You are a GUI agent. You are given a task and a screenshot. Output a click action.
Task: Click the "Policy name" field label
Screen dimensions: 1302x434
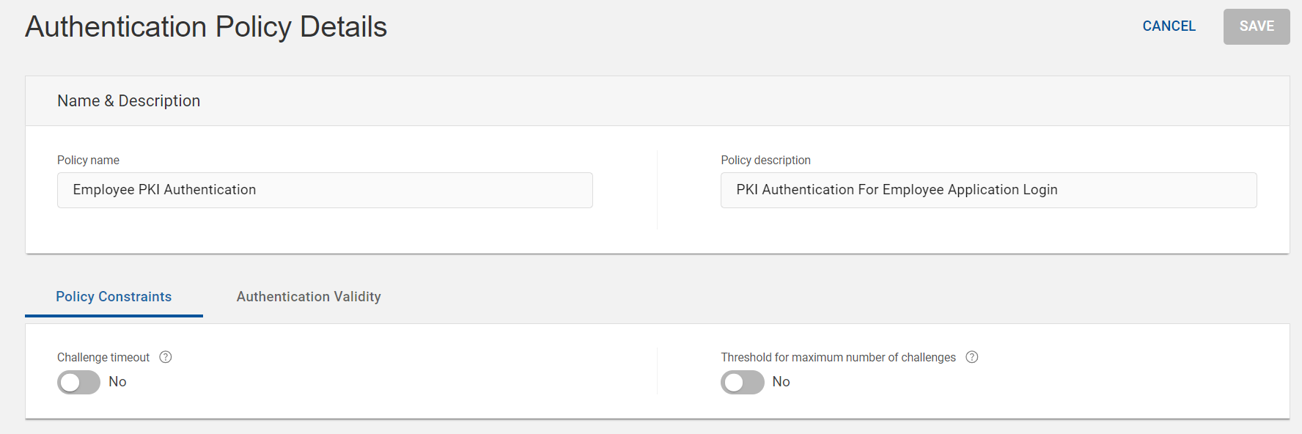[88, 161]
